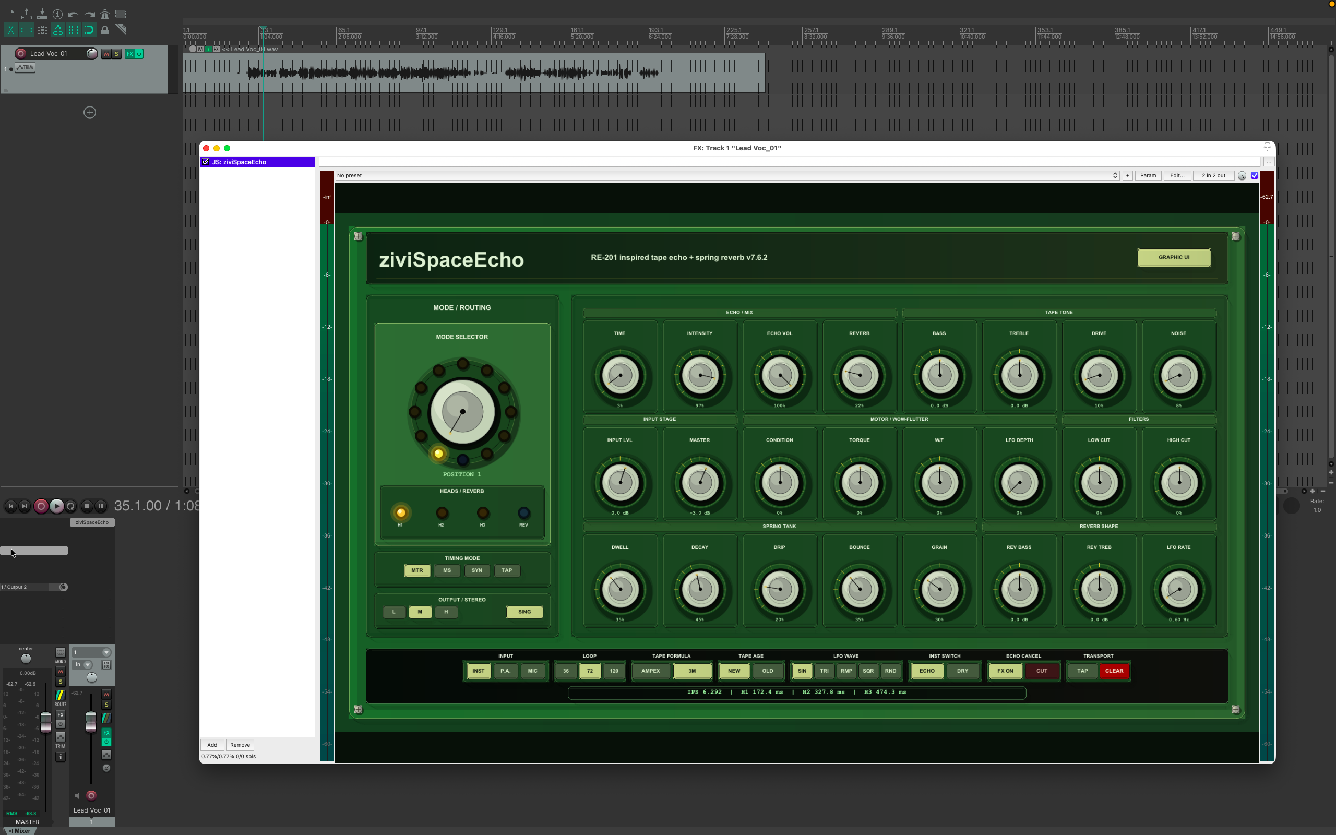This screenshot has height=835, width=1336.
Task: Click the New Project toolbar icon
Action: [10, 15]
